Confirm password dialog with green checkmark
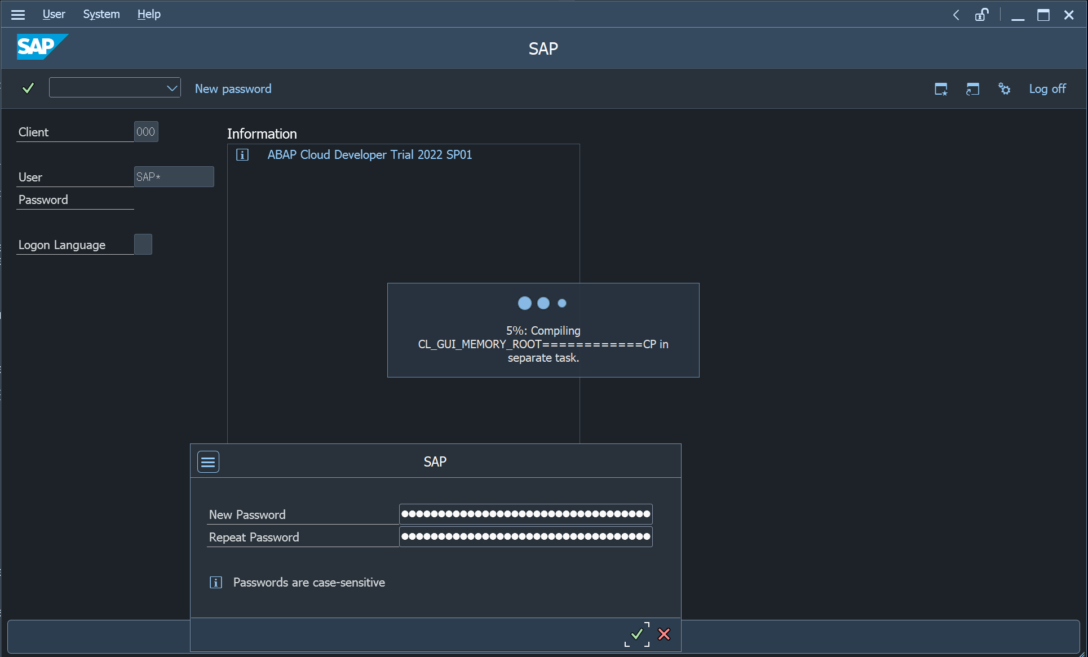Image resolution: width=1088 pixels, height=657 pixels. (636, 634)
